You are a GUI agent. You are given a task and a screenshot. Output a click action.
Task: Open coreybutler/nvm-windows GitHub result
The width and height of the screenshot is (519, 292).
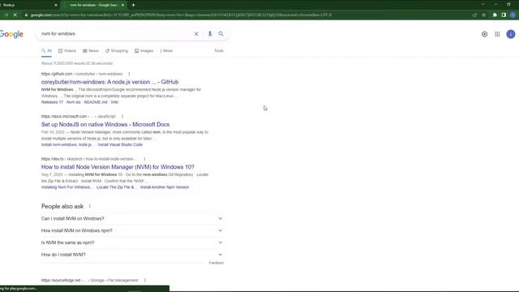(110, 82)
